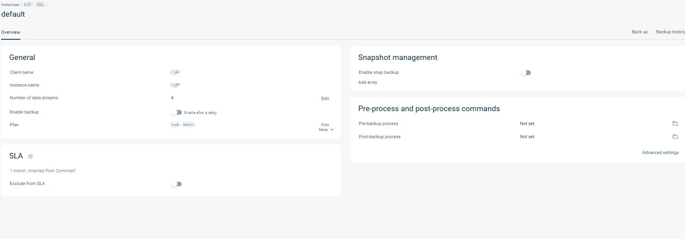Open Advanced settings for process commands
Image resolution: width=685 pixels, height=239 pixels.
pos(660,152)
